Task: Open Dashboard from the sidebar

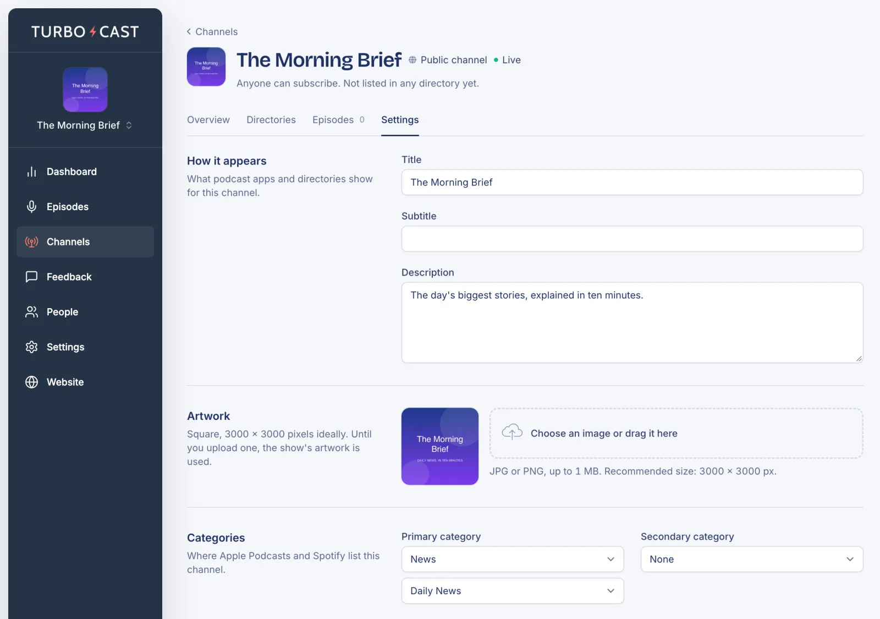Action: click(85, 172)
